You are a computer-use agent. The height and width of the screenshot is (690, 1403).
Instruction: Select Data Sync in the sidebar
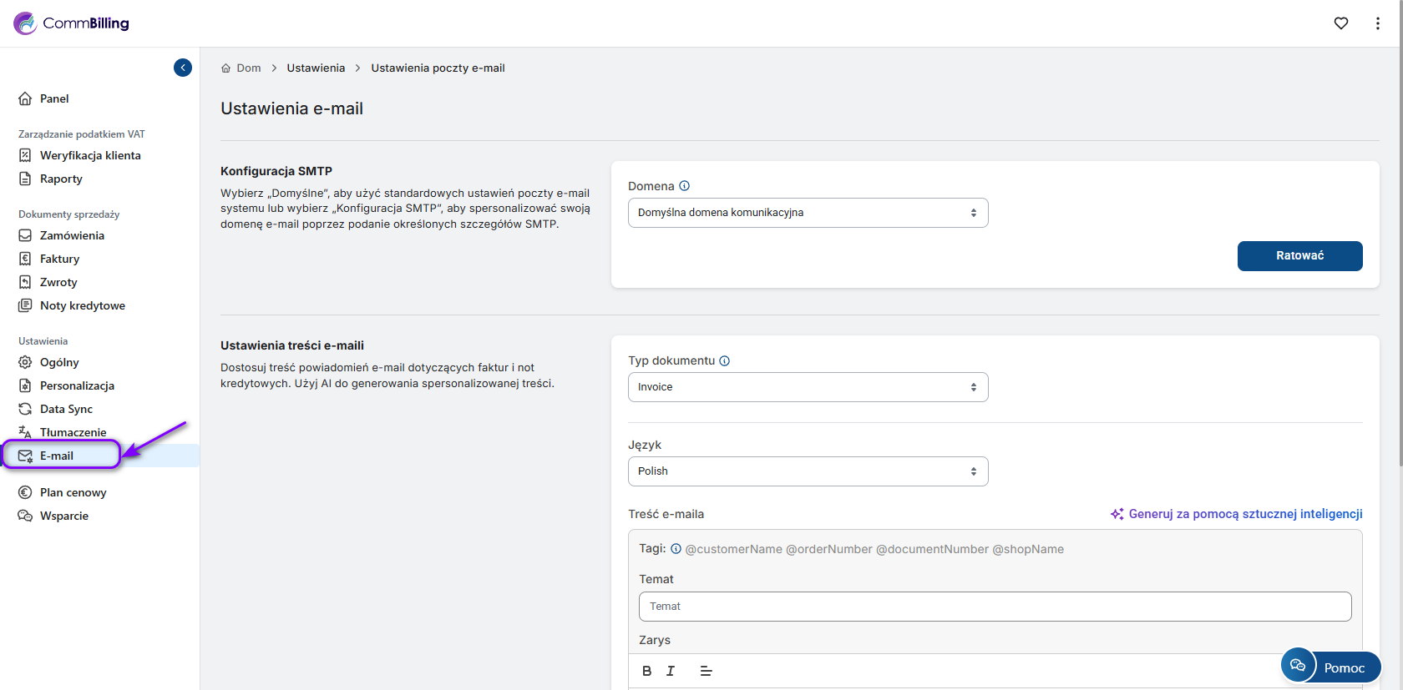pyautogui.click(x=66, y=409)
